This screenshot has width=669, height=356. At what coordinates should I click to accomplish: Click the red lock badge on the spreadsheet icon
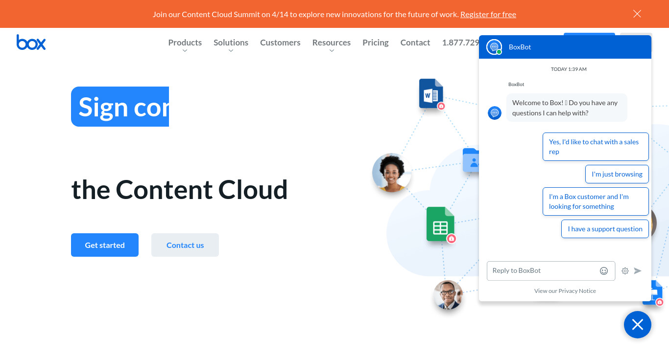(452, 239)
